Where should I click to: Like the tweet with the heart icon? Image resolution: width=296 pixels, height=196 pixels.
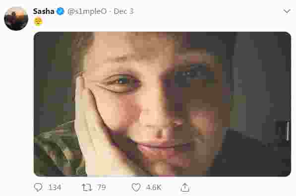[136, 187]
